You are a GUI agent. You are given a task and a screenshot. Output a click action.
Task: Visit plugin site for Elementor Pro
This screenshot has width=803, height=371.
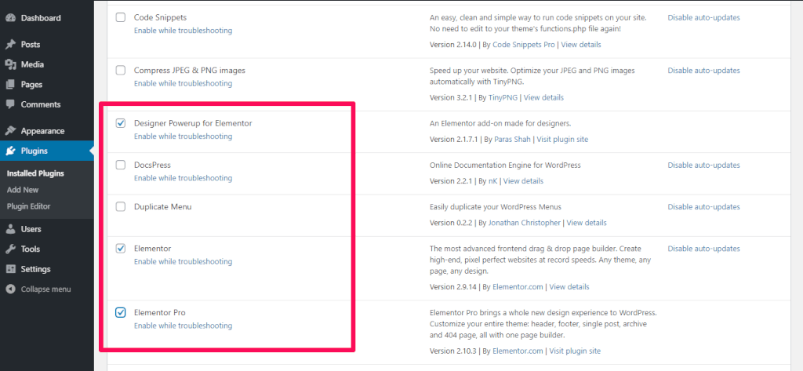(x=575, y=351)
